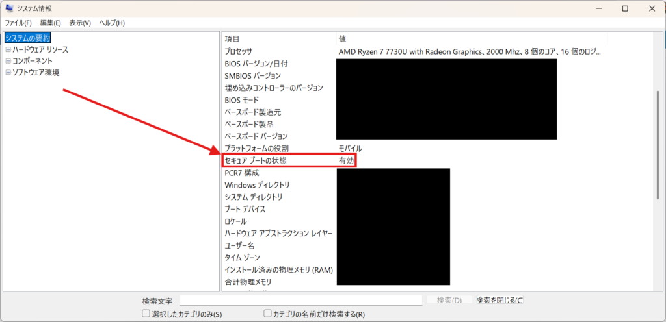
Task: Click the 検索文字 input field
Action: [x=300, y=301]
